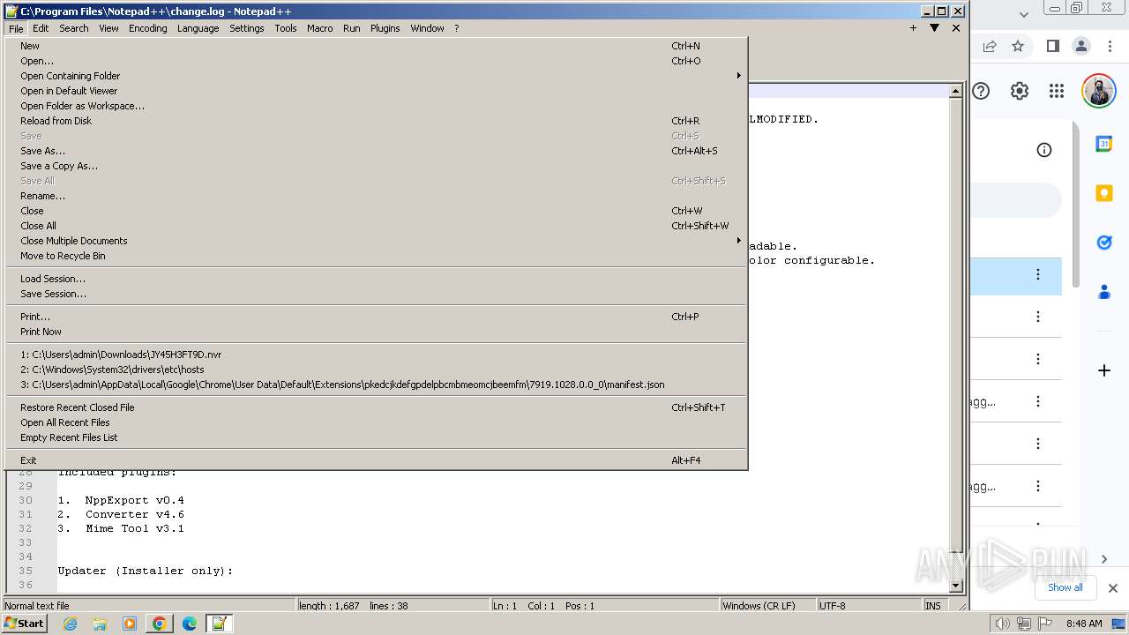The image size is (1129, 635).
Task: Open the Run menu
Action: (352, 28)
